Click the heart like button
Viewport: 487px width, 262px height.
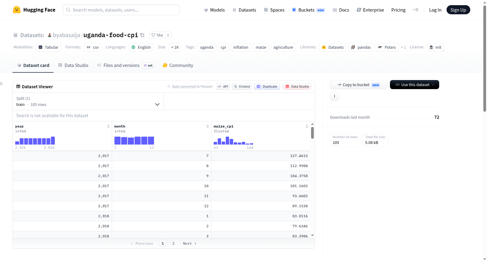157,35
